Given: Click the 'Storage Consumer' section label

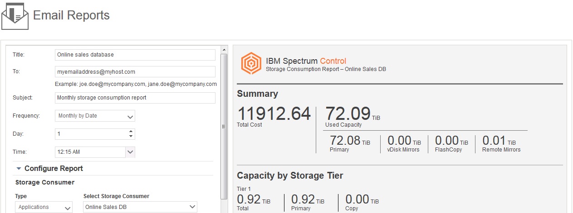Looking at the screenshot, I should click(x=45, y=182).
